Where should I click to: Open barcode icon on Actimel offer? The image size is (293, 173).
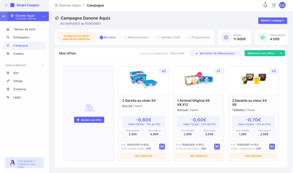[217, 146]
